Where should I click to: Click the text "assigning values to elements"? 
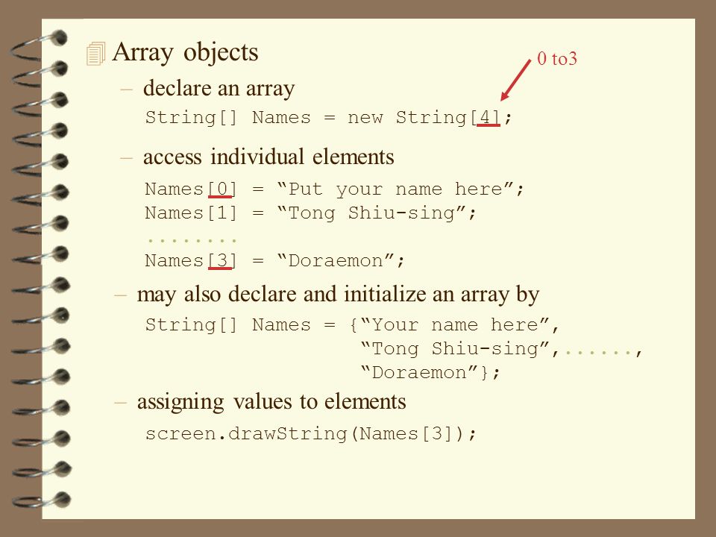[271, 402]
